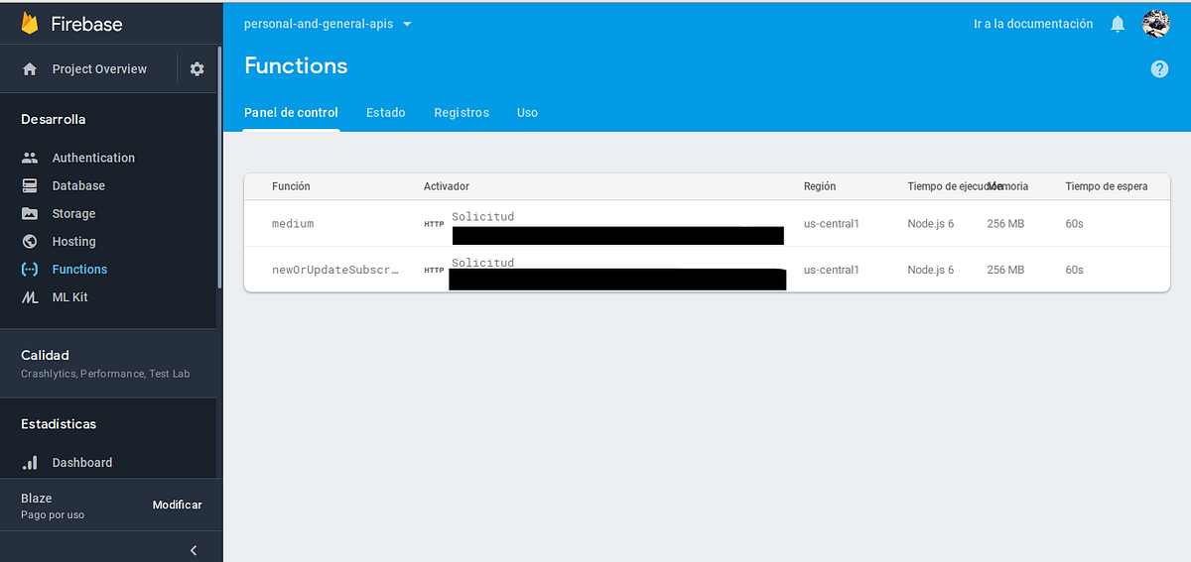This screenshot has width=1191, height=562.
Task: Click the Activador column header
Action: tap(447, 186)
